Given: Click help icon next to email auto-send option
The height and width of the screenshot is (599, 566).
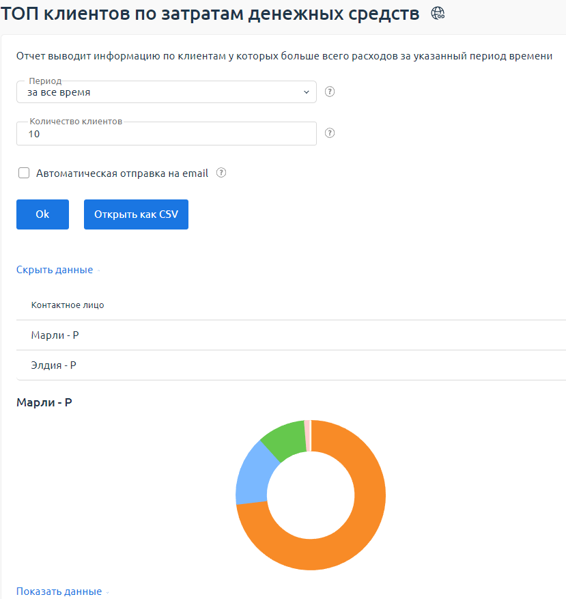Looking at the screenshot, I should pyautogui.click(x=221, y=173).
